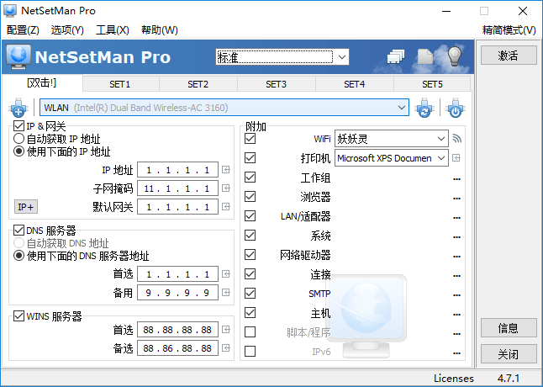The image size is (543, 387).
Task: Switch to the SET3 tab
Action: coord(276,84)
